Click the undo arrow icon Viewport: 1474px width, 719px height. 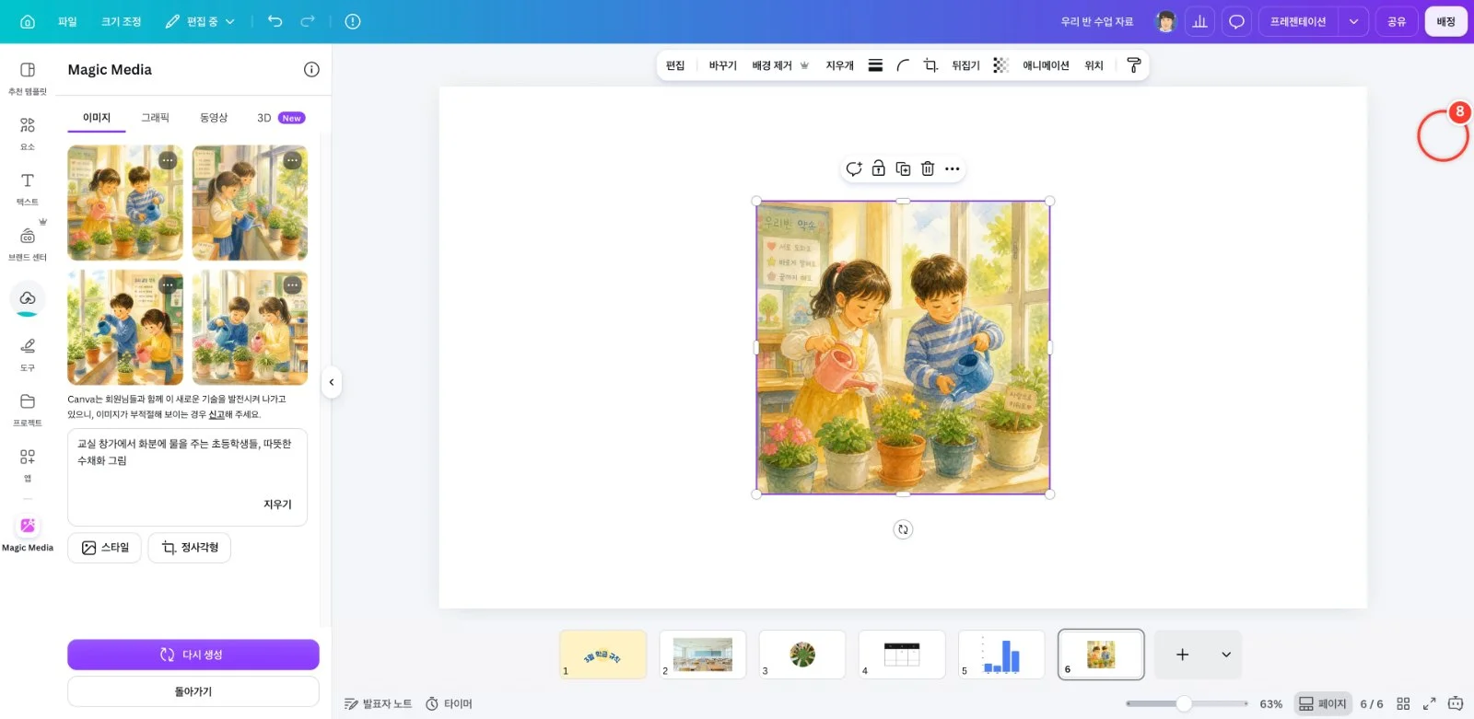(x=275, y=21)
